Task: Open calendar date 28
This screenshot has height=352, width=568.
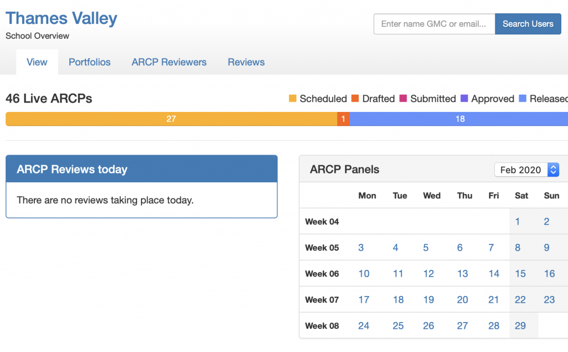Action: (x=494, y=325)
